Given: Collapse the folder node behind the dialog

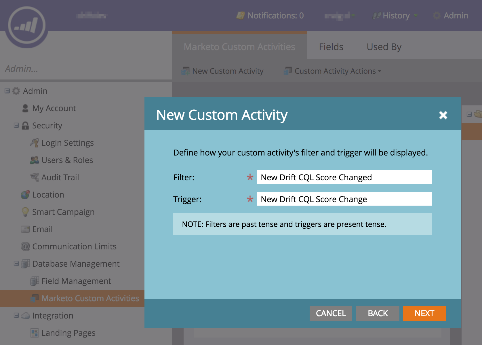Looking at the screenshot, I should coord(469,114).
